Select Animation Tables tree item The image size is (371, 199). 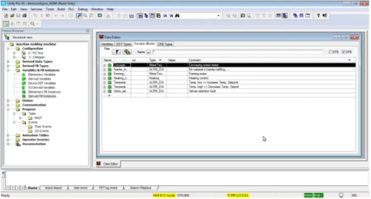36,135
